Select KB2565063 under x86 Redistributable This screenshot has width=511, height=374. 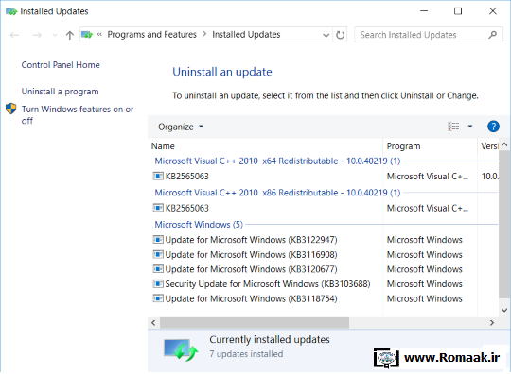pos(186,208)
